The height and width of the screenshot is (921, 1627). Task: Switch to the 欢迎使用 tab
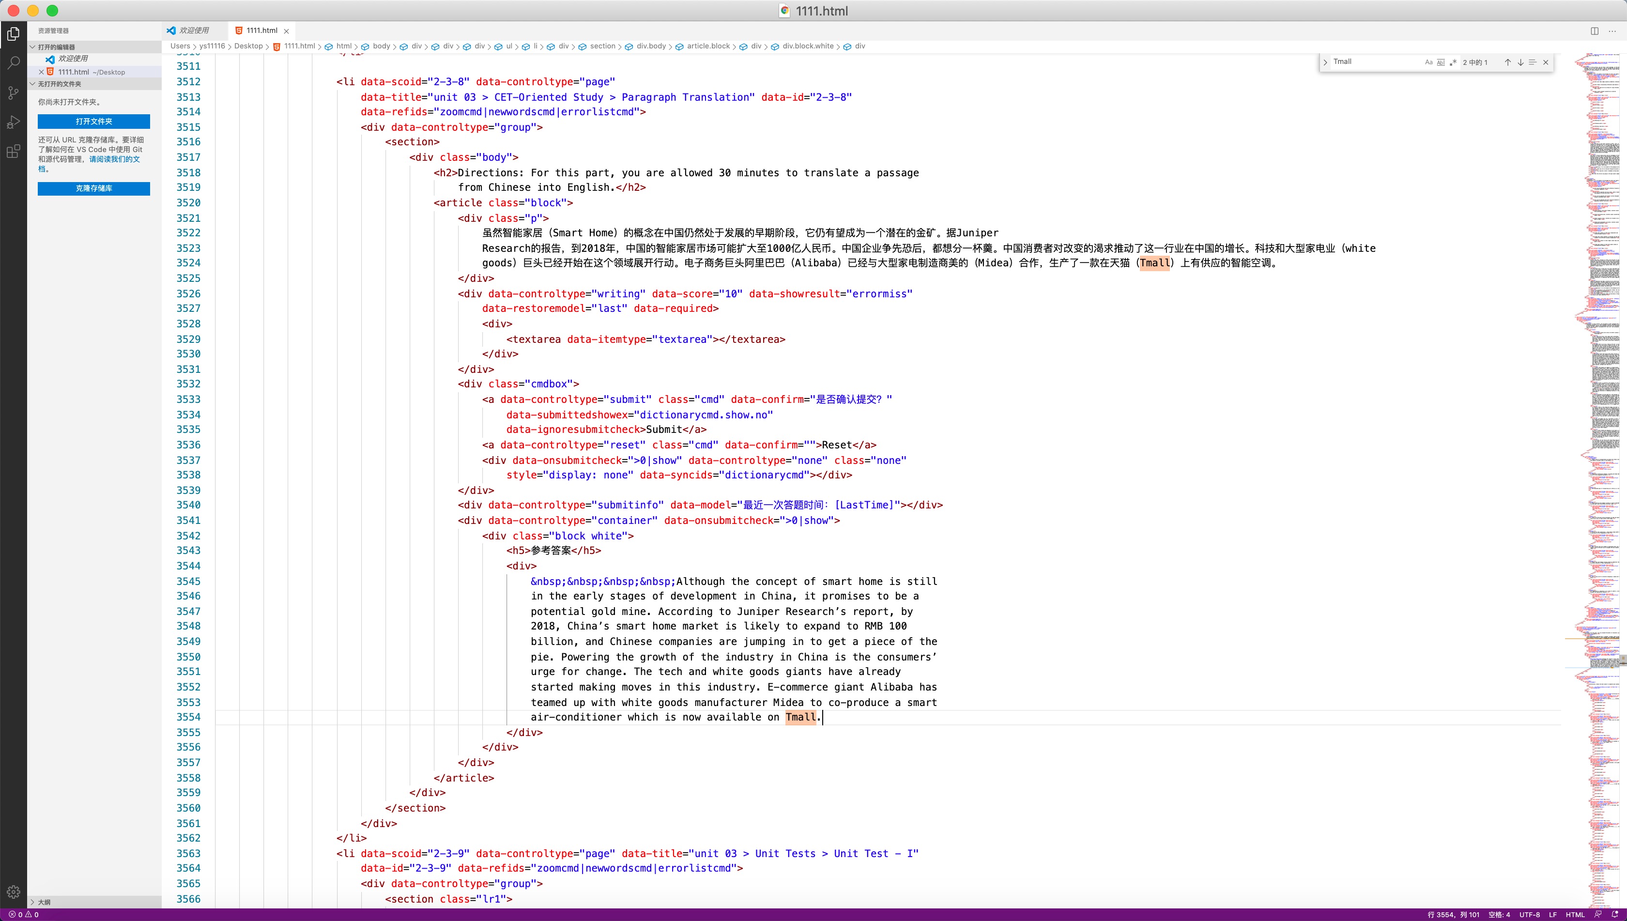pyautogui.click(x=193, y=31)
